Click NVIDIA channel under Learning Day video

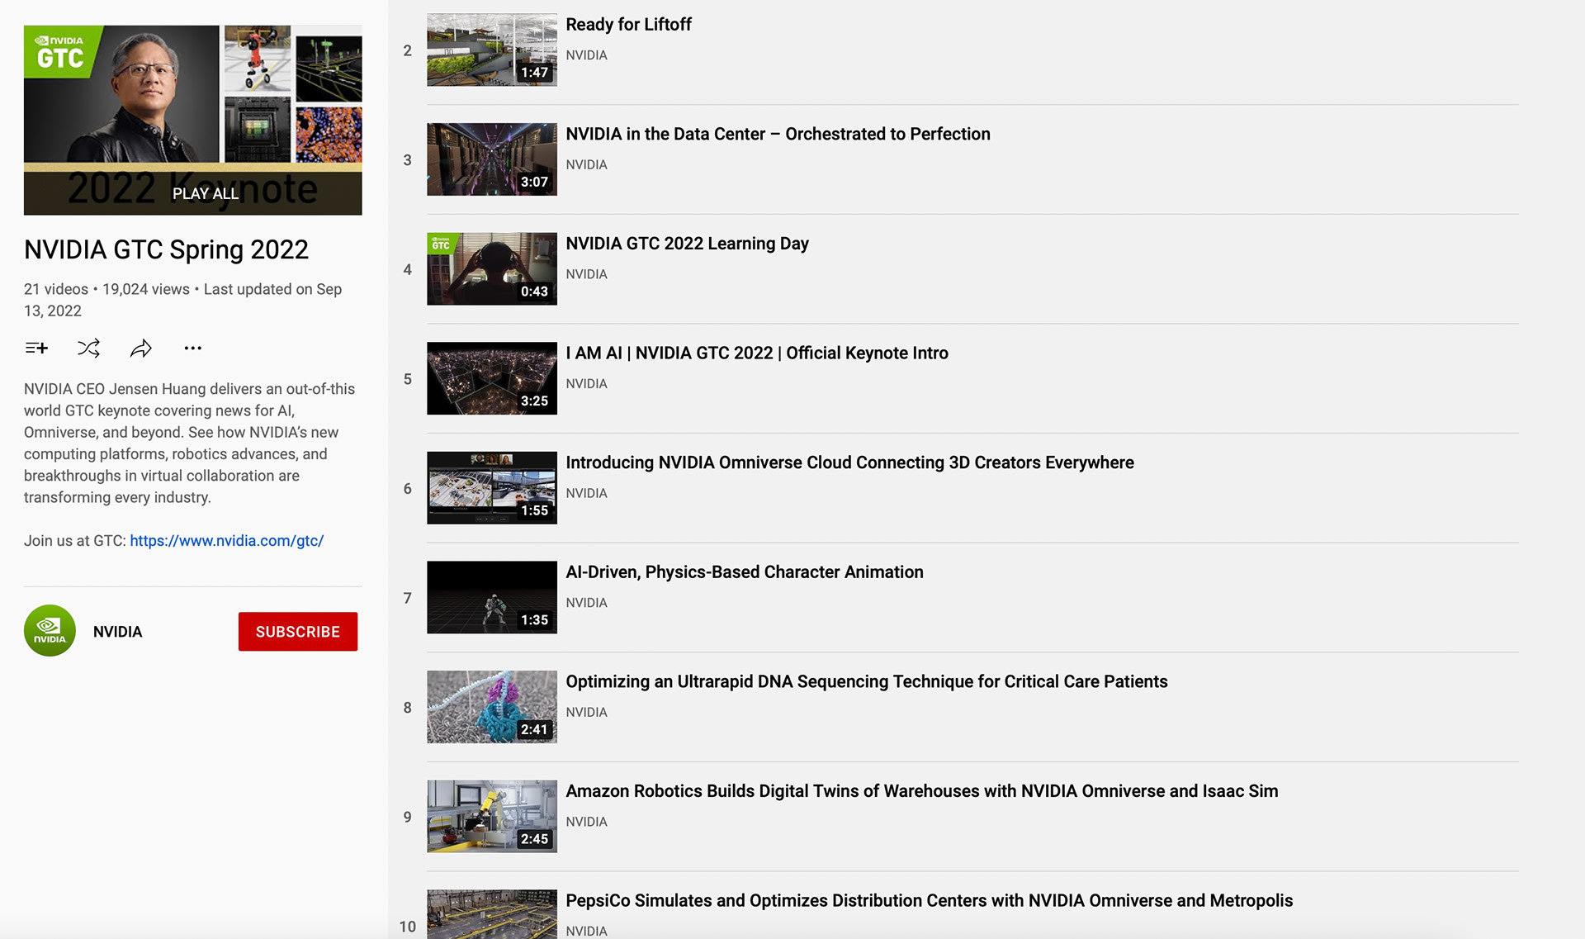pos(586,274)
